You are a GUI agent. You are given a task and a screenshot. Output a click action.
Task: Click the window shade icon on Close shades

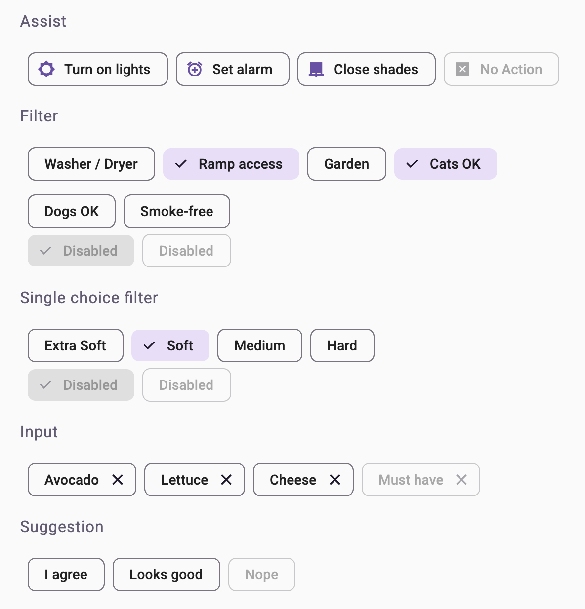tap(315, 69)
